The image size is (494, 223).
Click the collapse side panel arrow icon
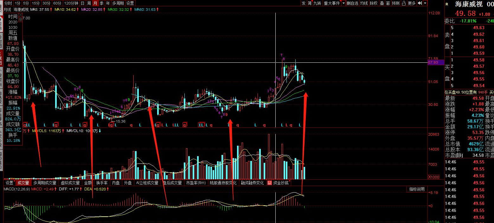pos(420,3)
